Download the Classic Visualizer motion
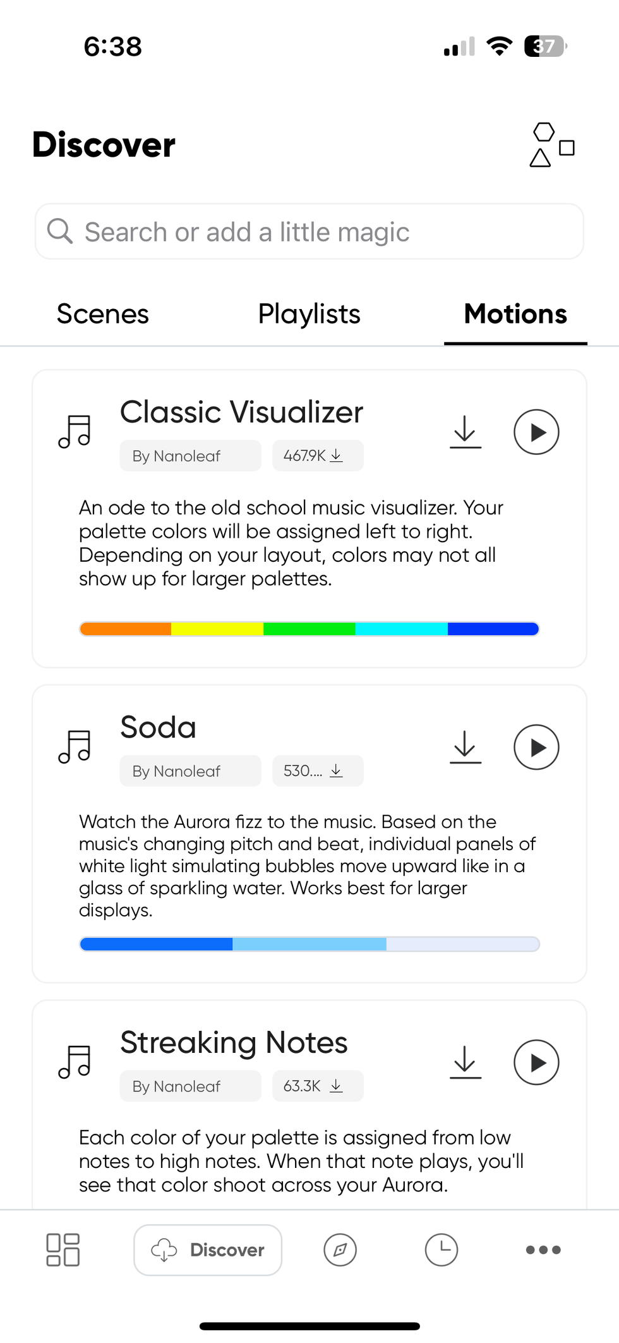Image resolution: width=619 pixels, height=1343 pixels. click(466, 432)
